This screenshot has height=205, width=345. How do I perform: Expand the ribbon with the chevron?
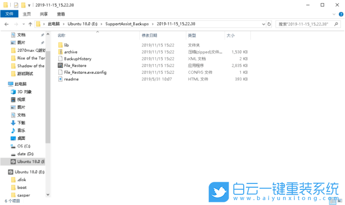(x=334, y=15)
